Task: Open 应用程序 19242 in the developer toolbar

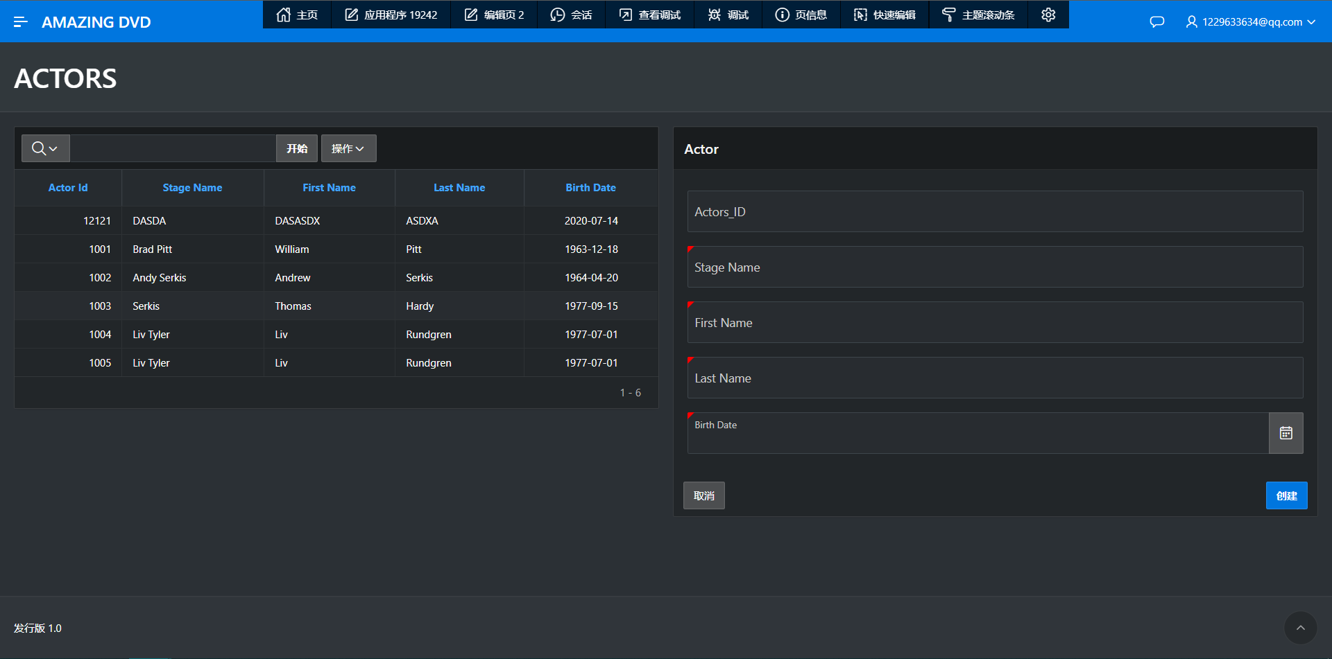Action: coord(391,15)
